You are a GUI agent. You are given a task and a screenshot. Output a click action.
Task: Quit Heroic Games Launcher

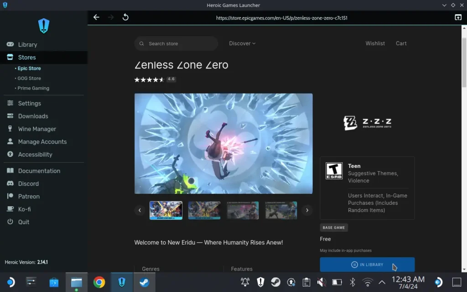coord(44,222)
